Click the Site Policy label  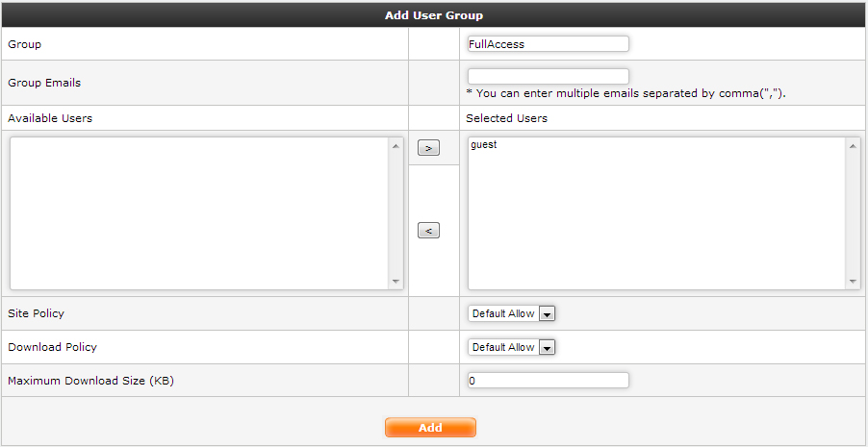coord(37,313)
